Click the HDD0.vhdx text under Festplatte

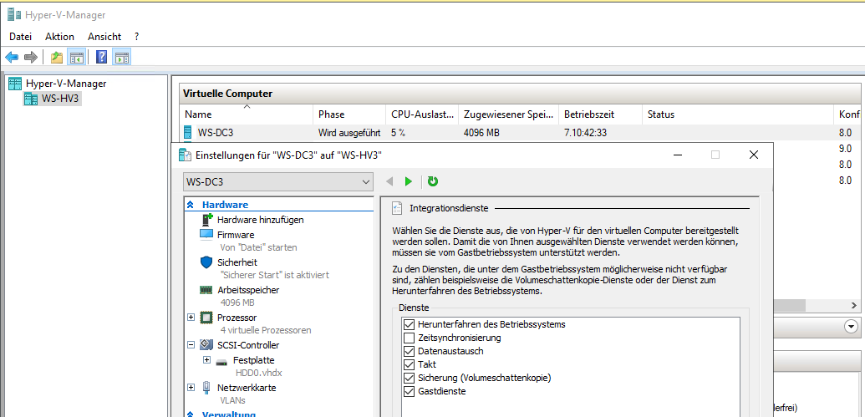pos(259,373)
